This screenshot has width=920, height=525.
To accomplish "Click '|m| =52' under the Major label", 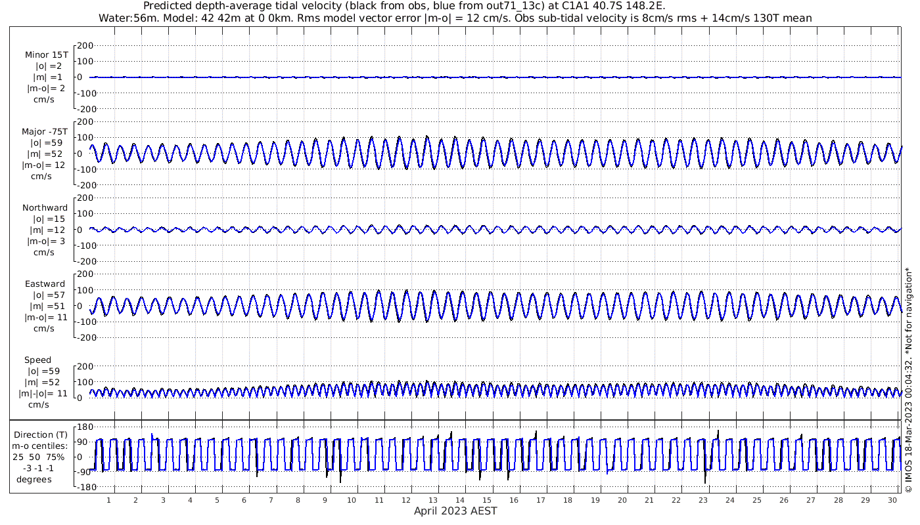I will [x=45, y=154].
